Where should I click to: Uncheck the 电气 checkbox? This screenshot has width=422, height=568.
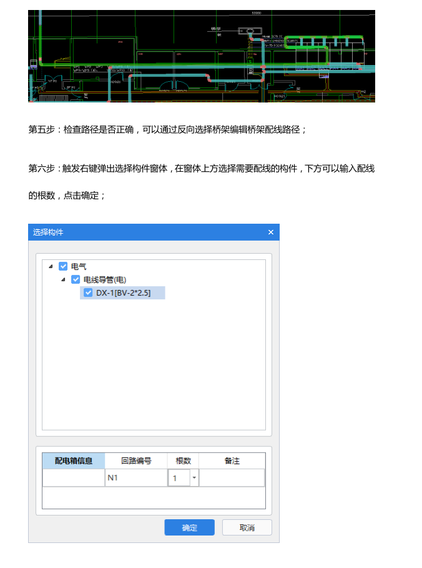point(63,266)
